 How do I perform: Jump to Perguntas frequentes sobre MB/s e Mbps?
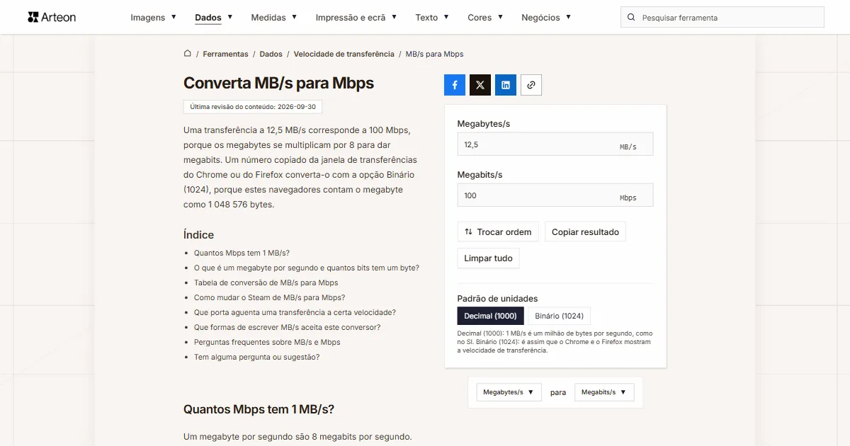tap(267, 342)
